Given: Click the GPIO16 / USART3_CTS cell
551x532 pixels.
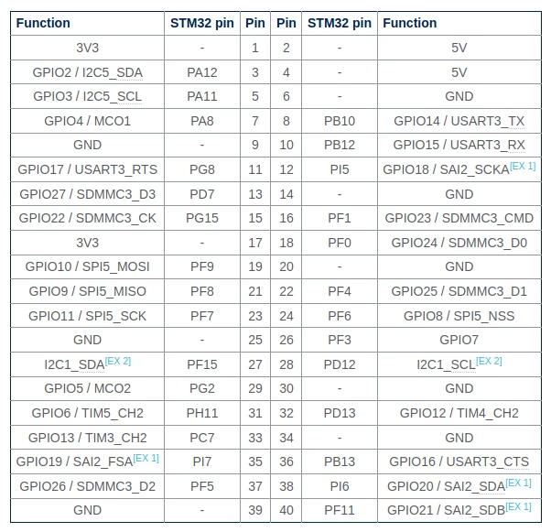Looking at the screenshot, I should click(459, 461).
